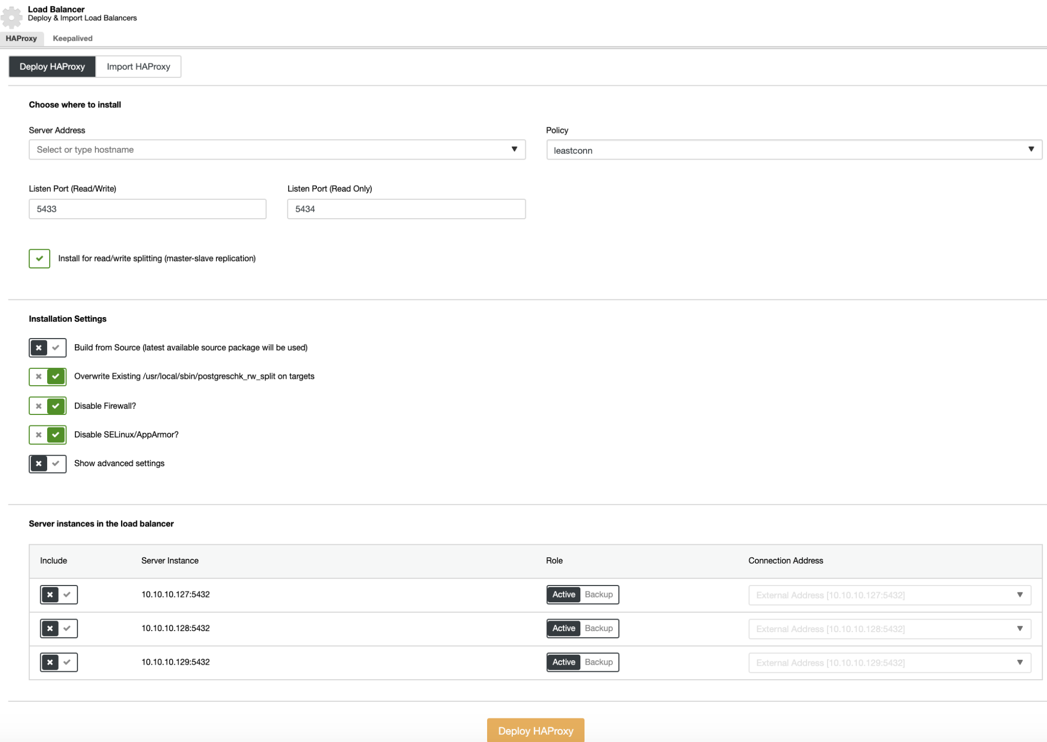
Task: Open the Import HAProxy tab
Action: click(138, 66)
